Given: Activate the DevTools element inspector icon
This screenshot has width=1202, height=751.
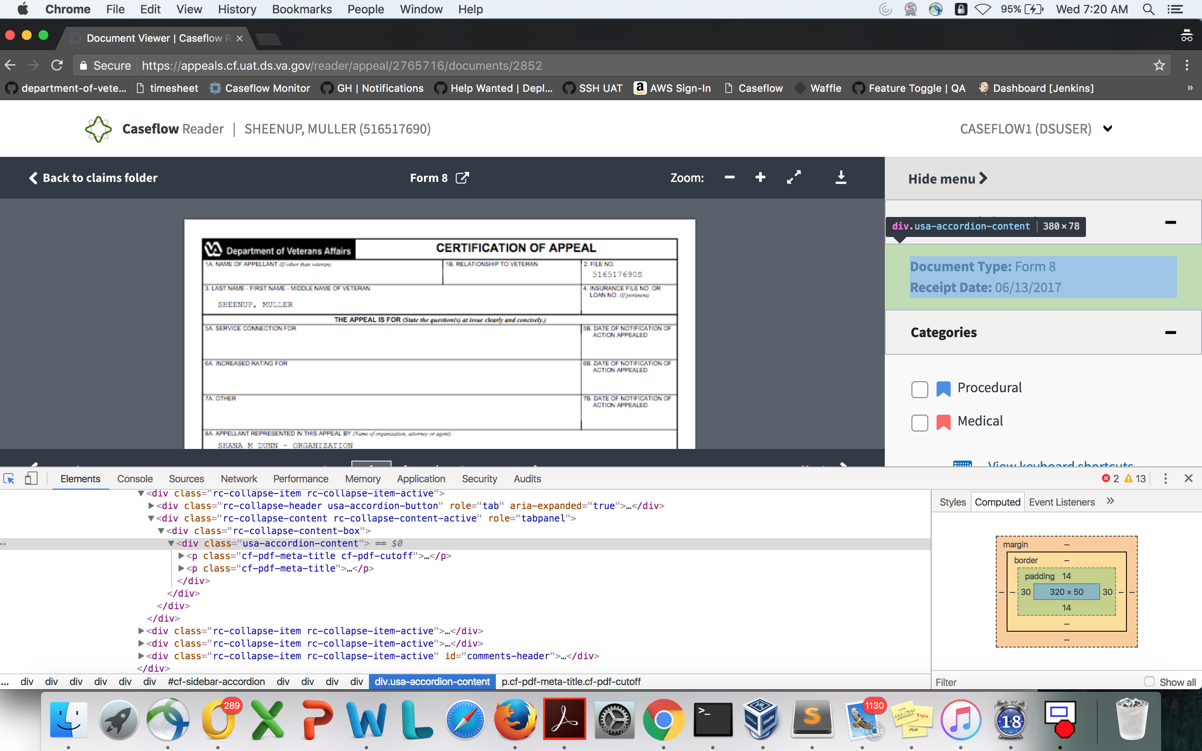Looking at the screenshot, I should pos(9,478).
